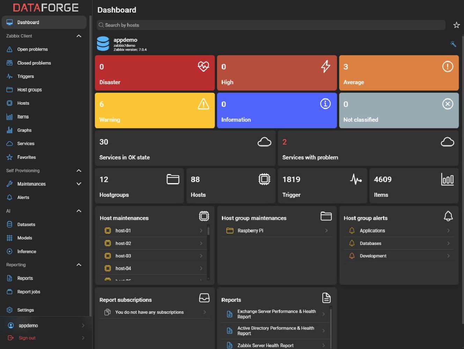The image size is (464, 349).
Task: Click You do not have any subscriptions row
Action: (155, 312)
